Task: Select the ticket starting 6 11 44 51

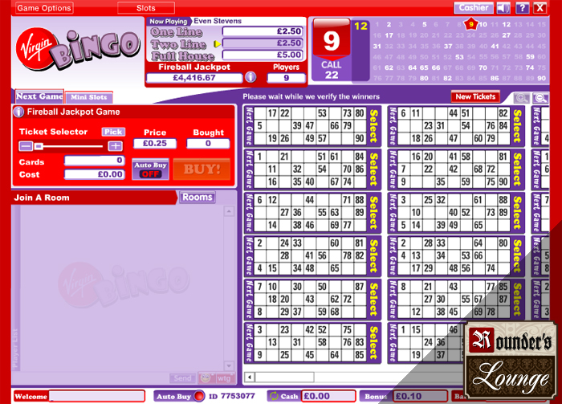Action: pyautogui.click(x=516, y=126)
